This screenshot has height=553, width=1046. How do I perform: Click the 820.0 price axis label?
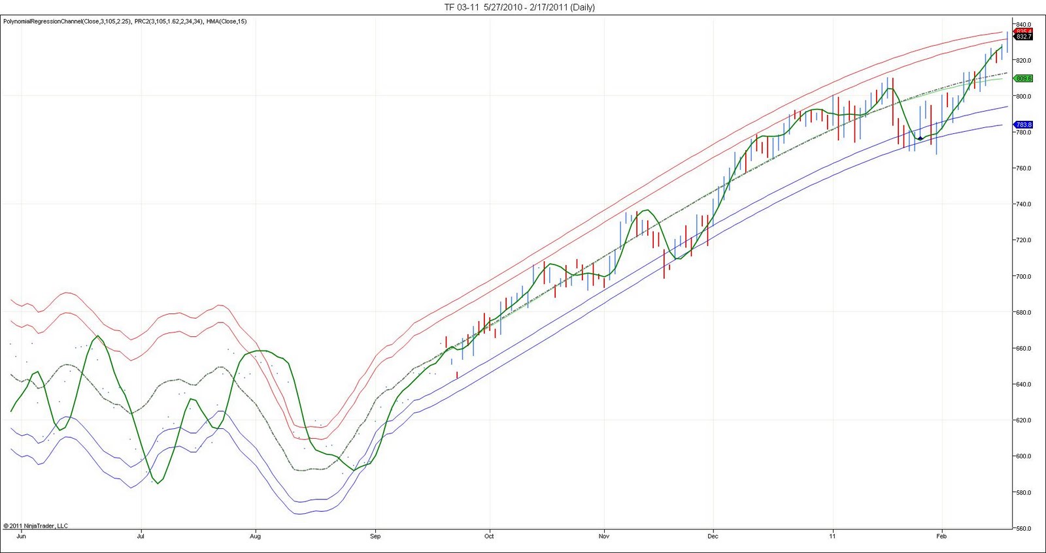tap(1024, 61)
